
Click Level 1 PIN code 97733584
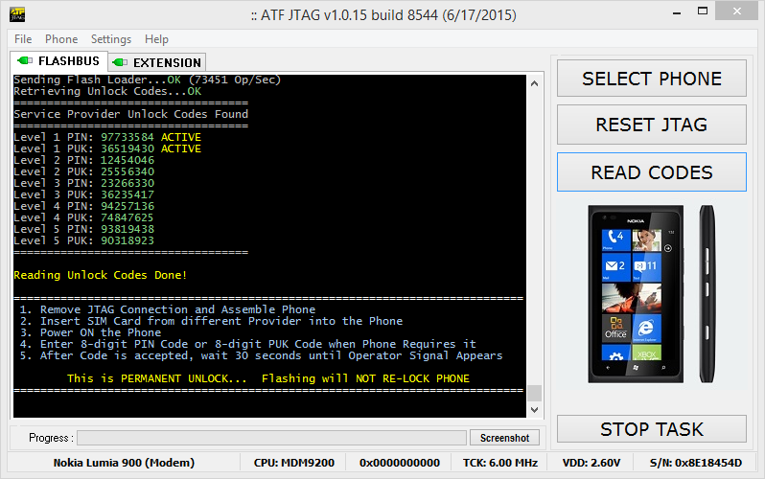127,137
